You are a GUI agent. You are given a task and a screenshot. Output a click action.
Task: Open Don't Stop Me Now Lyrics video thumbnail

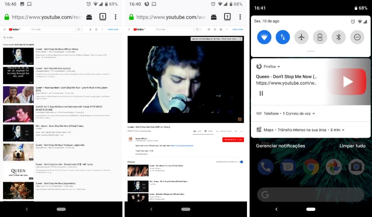pyautogui.click(x=18, y=75)
